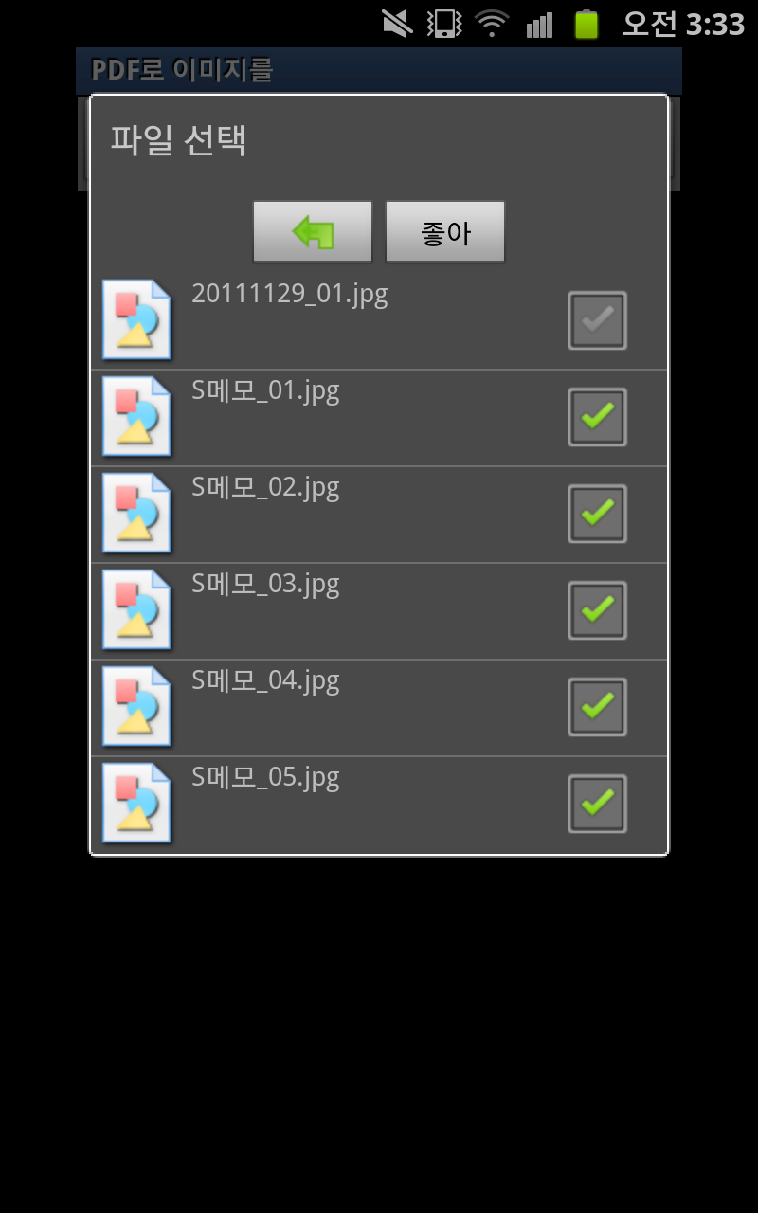This screenshot has height=1213, width=758.
Task: Tap the battery icon in status bar
Action: click(x=587, y=23)
